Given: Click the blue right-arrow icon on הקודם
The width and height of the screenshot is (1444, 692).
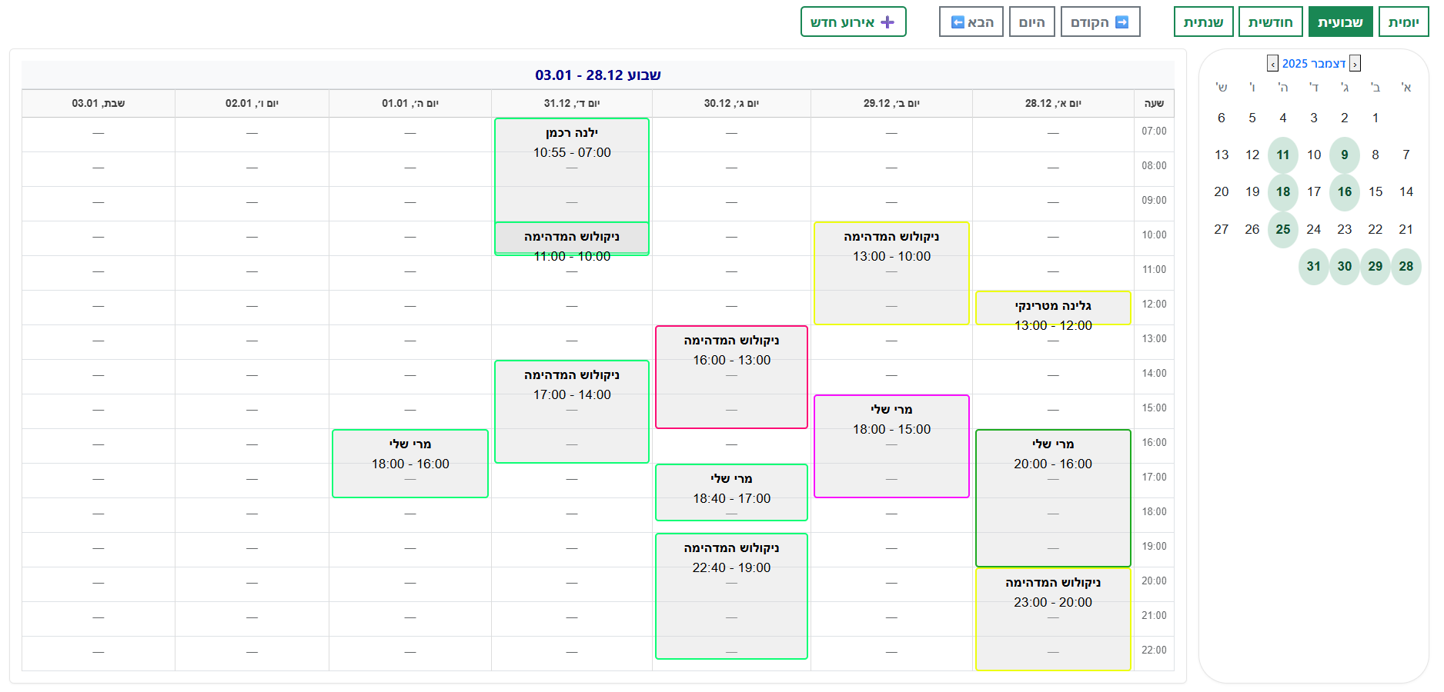Looking at the screenshot, I should click(x=1122, y=22).
